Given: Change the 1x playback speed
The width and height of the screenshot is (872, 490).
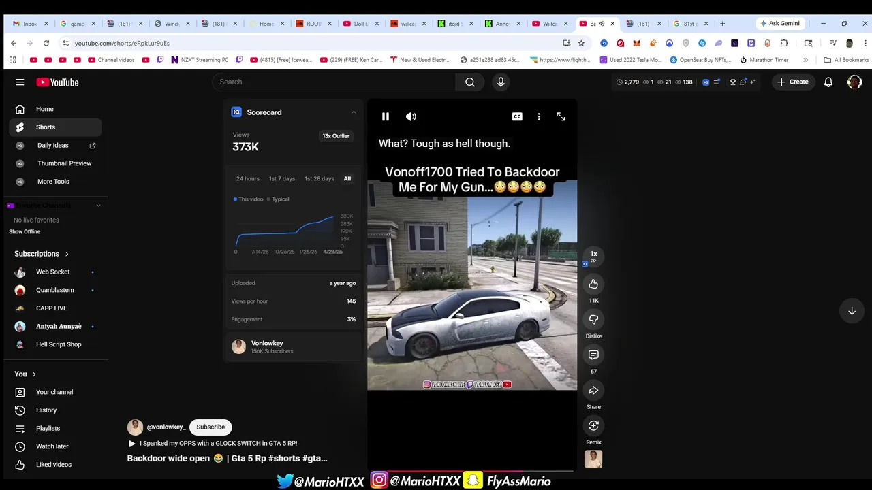Looking at the screenshot, I should 593,256.
